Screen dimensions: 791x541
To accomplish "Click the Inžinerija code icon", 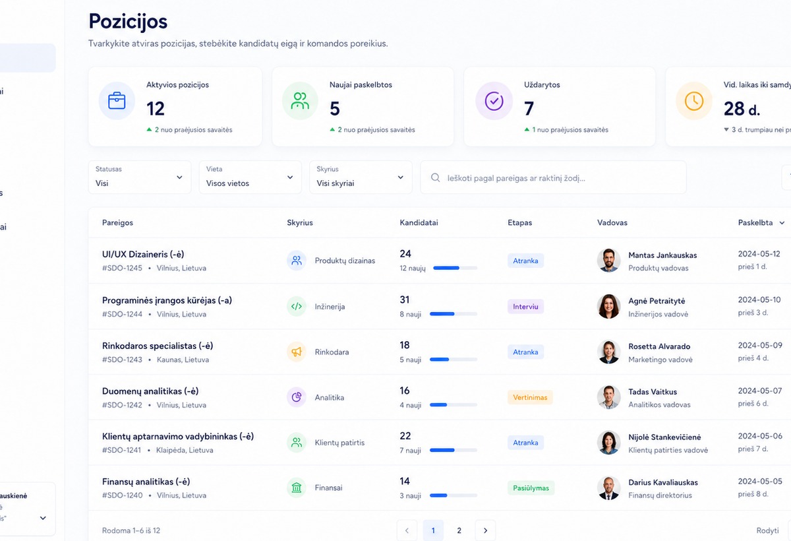I will [x=297, y=306].
